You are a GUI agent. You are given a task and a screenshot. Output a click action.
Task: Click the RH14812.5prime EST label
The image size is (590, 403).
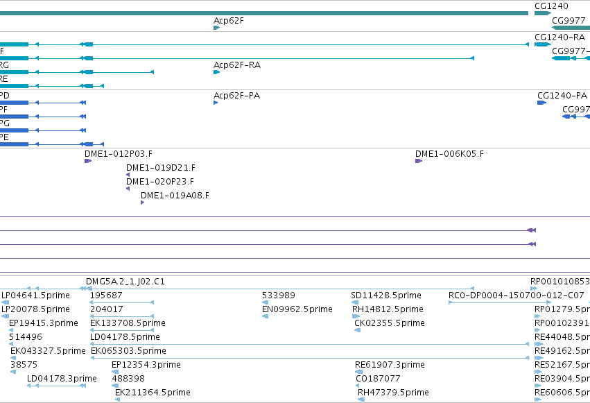tap(388, 309)
